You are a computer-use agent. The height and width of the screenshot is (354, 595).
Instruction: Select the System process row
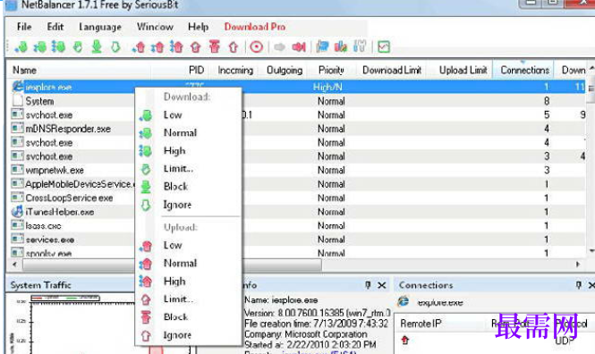(296, 101)
